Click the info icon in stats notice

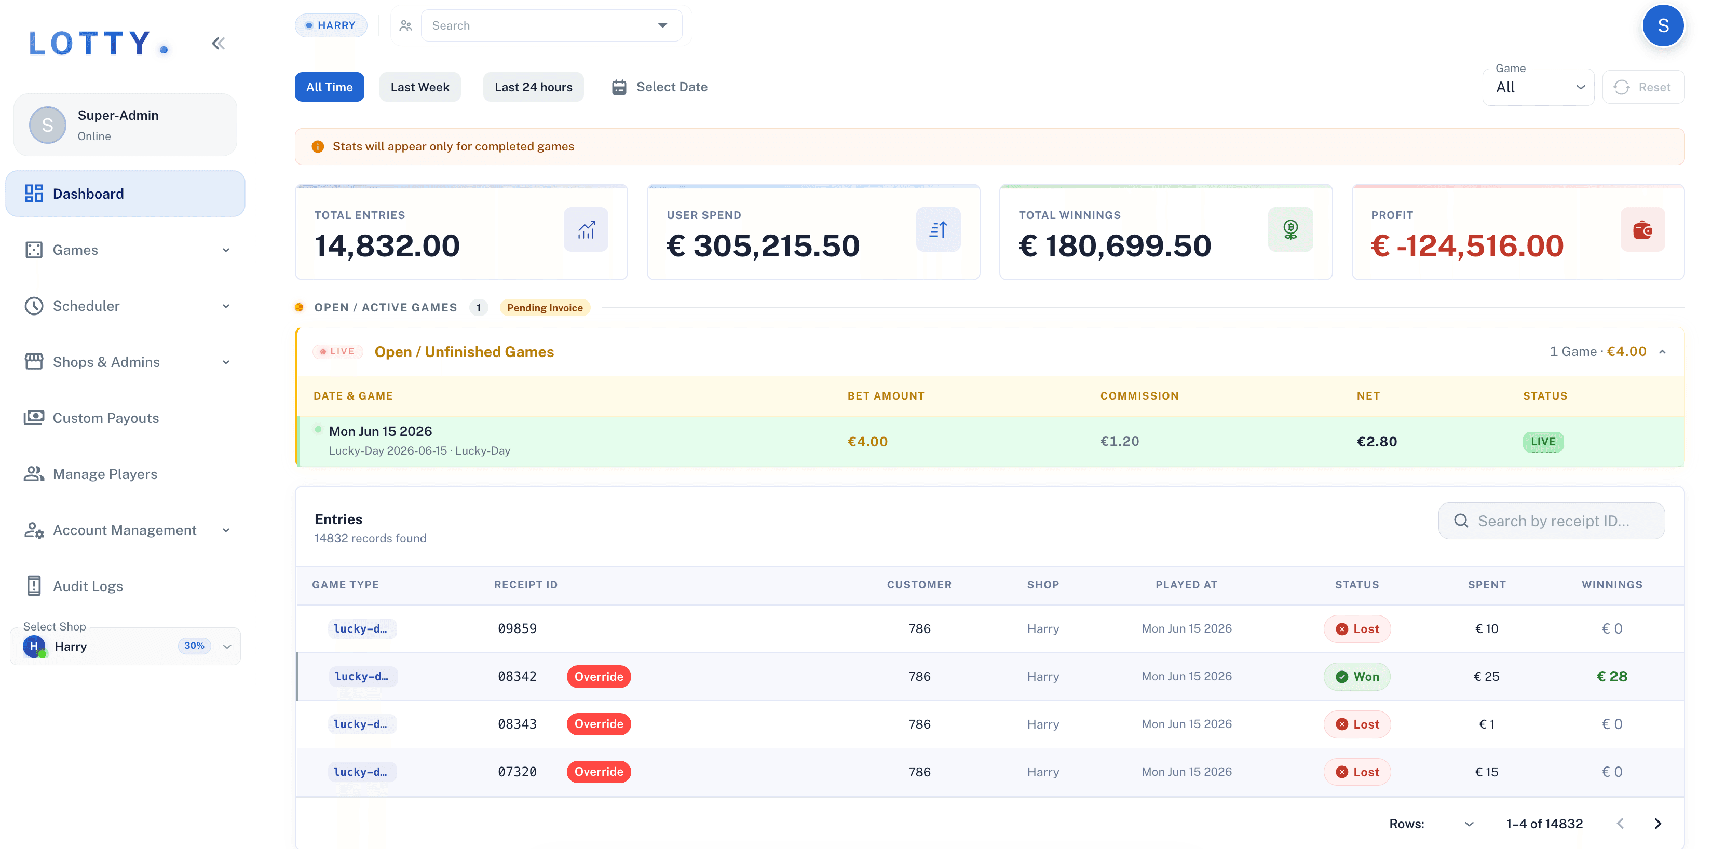[x=318, y=147]
